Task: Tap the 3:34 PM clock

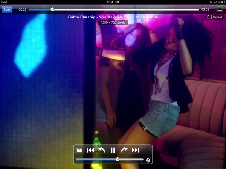Action: click(x=113, y=2)
